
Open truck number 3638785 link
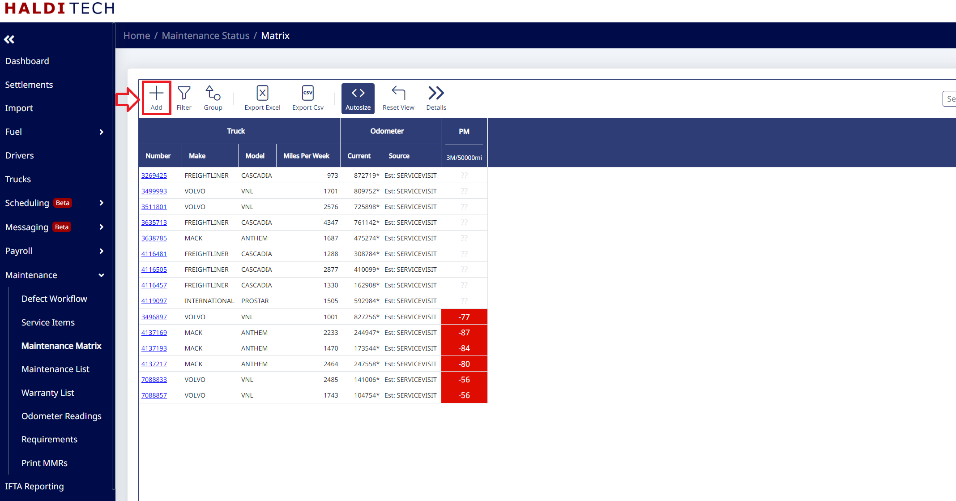click(154, 238)
